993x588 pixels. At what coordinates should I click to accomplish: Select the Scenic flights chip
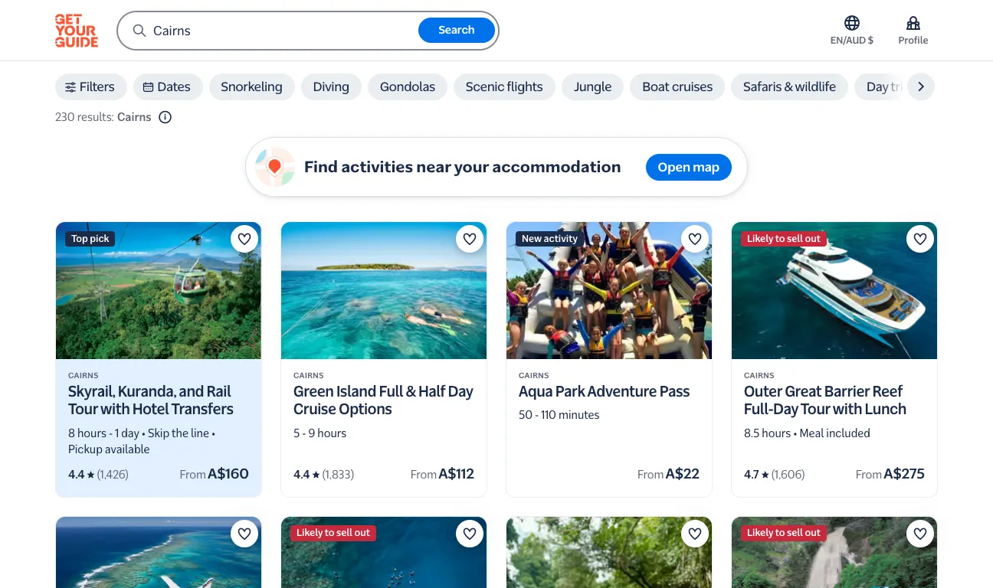(504, 87)
